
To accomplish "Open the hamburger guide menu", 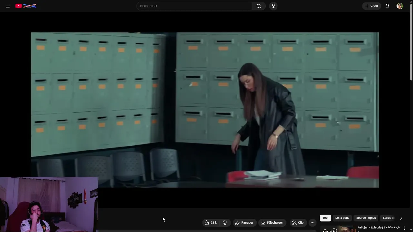I will [x=8, y=6].
